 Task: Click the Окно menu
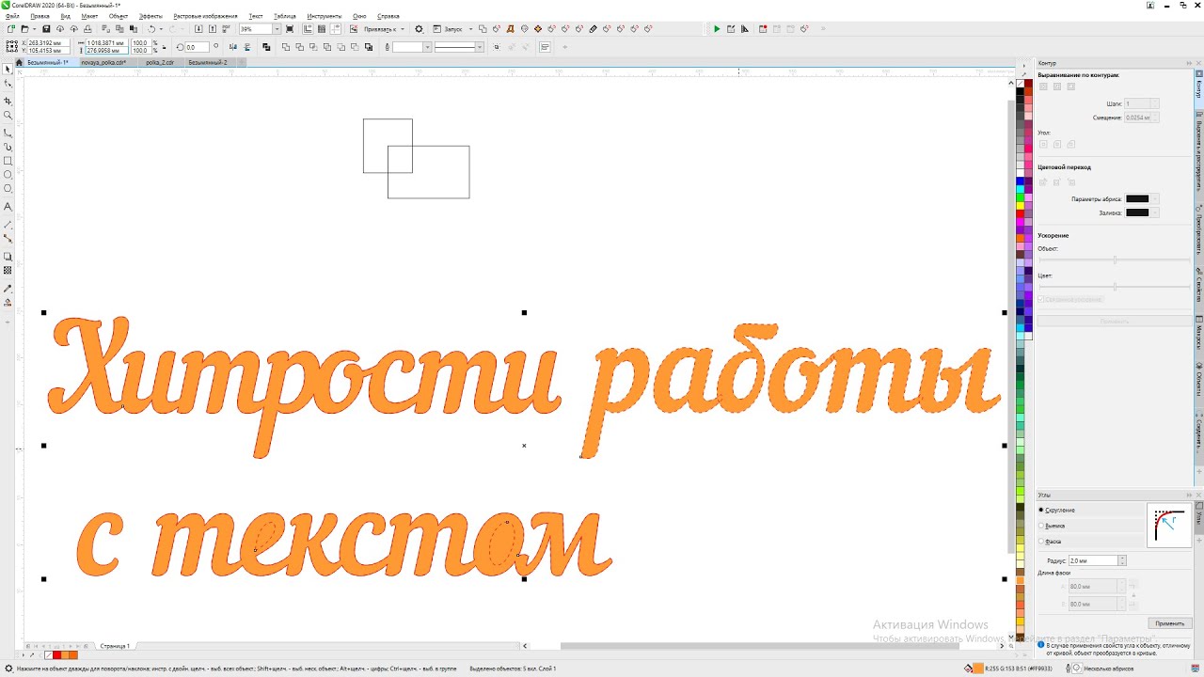tap(359, 16)
